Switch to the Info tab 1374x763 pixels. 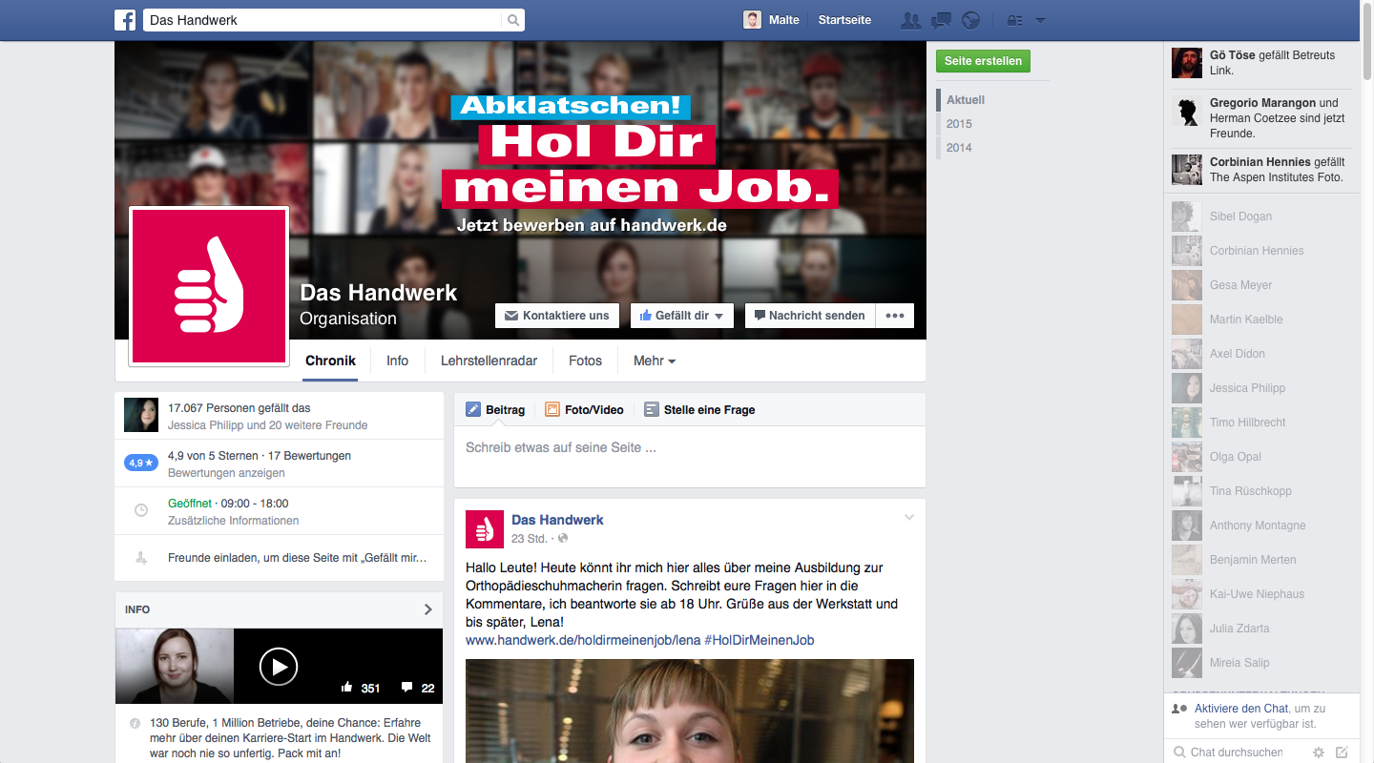tap(397, 361)
